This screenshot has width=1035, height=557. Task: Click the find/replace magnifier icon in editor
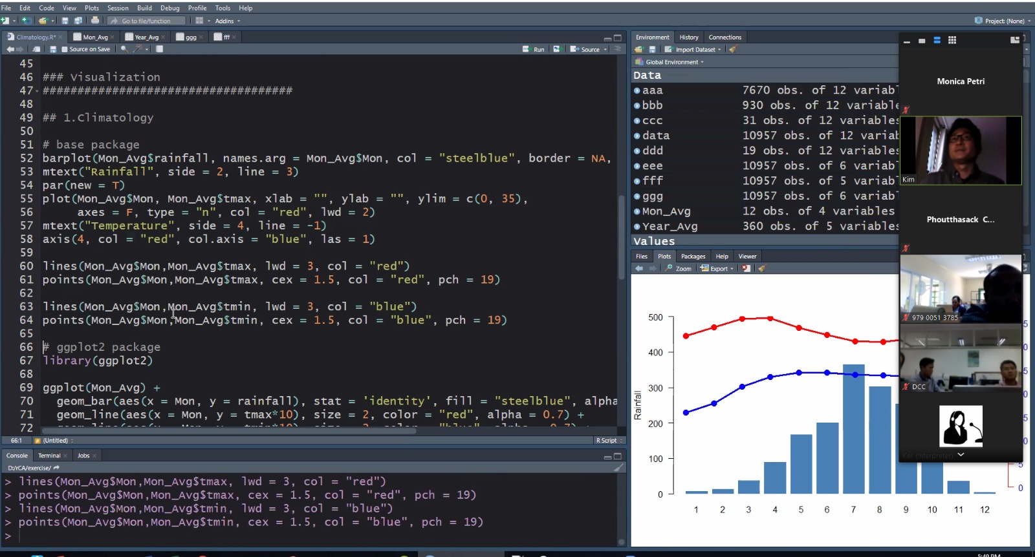tap(124, 49)
